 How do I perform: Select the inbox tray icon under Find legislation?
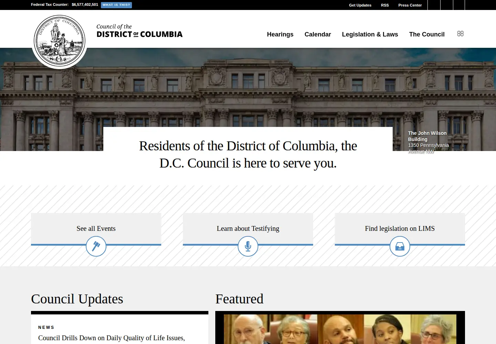coord(400,246)
